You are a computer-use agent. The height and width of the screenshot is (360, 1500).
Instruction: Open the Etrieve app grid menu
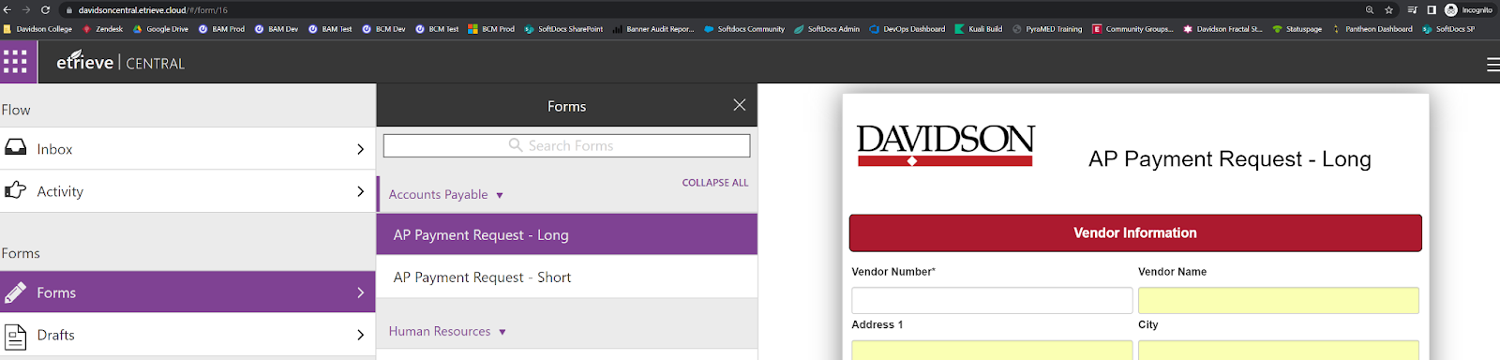pos(15,63)
